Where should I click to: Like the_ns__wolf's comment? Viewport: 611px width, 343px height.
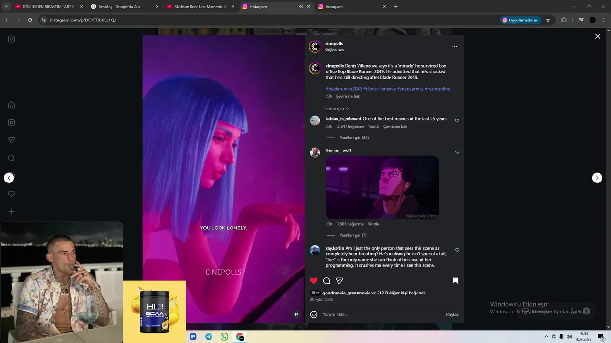click(x=457, y=152)
